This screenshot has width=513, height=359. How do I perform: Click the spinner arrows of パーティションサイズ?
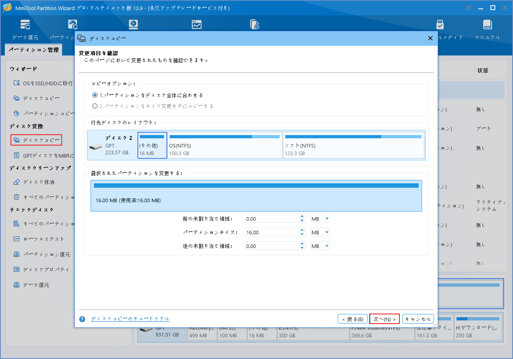[302, 232]
